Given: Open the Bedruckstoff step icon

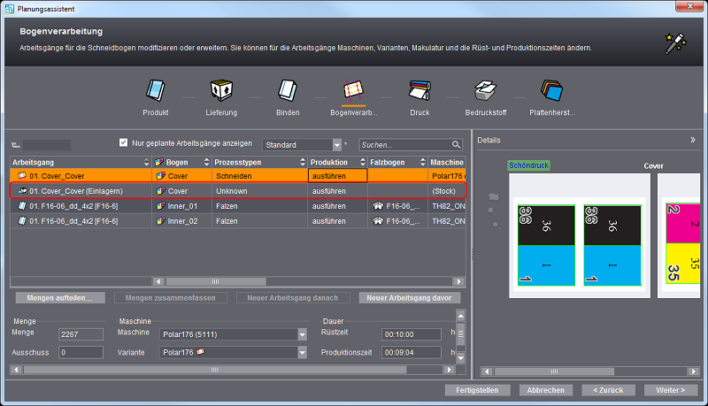Looking at the screenshot, I should click(484, 90).
